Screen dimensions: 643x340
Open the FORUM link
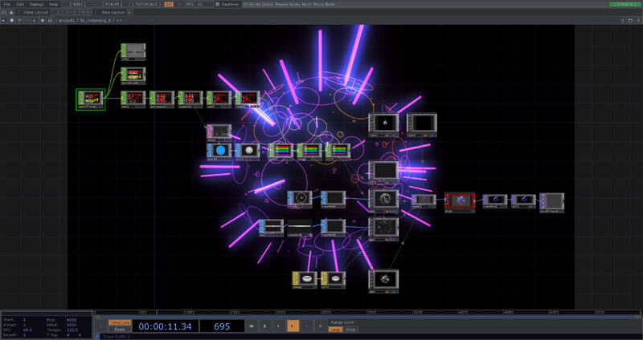(113, 4)
